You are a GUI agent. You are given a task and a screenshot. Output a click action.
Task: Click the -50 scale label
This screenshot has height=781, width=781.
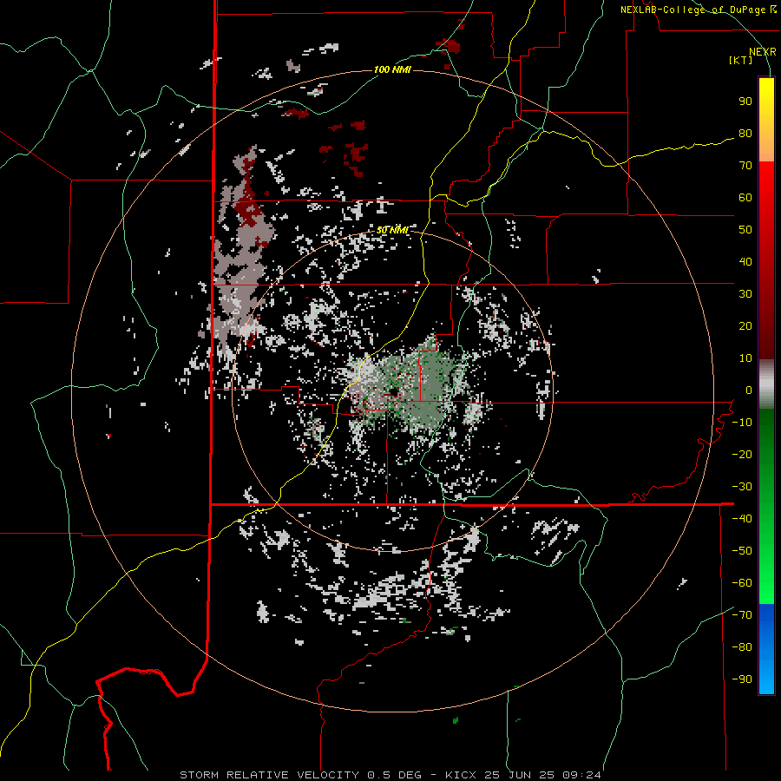[x=742, y=551]
